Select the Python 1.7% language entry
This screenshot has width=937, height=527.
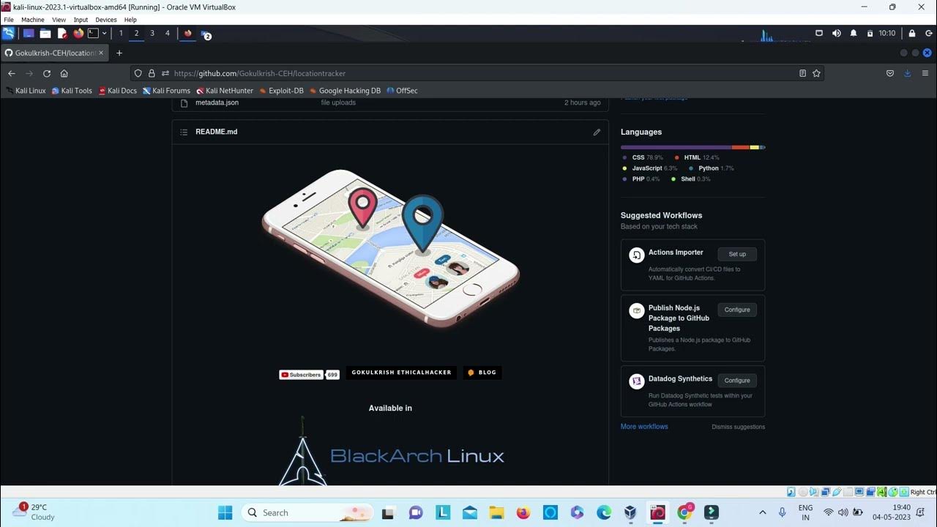[x=711, y=168]
